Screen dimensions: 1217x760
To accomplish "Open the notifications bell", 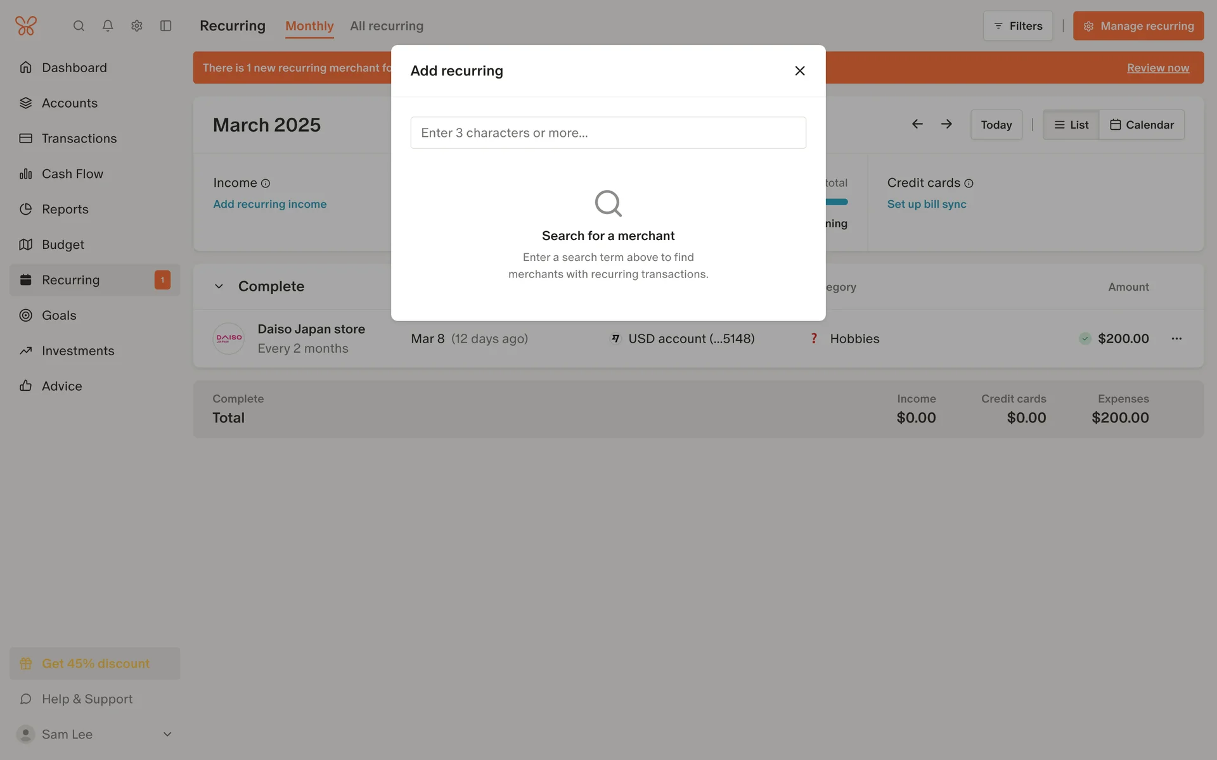I will click(x=108, y=26).
